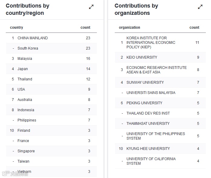
Task: Sort by the country column header
Action: click(x=16, y=28)
